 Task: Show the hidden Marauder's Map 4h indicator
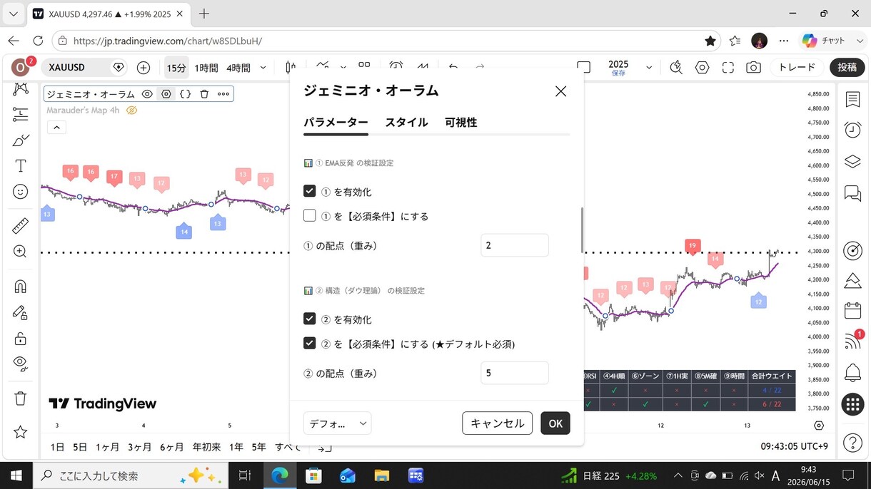[x=131, y=110]
